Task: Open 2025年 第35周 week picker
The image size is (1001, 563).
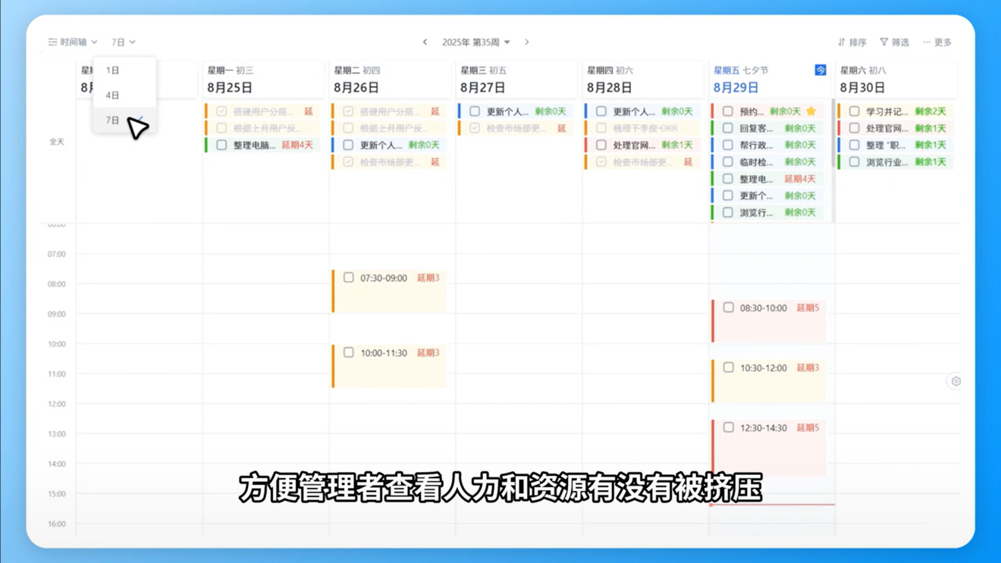Action: click(476, 42)
